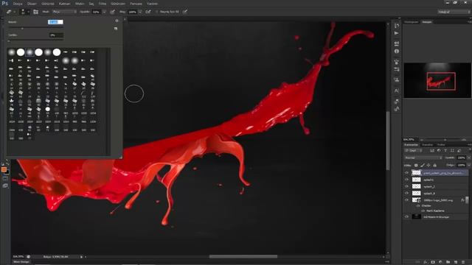Switch to the Histogram panel tab

click(411, 22)
